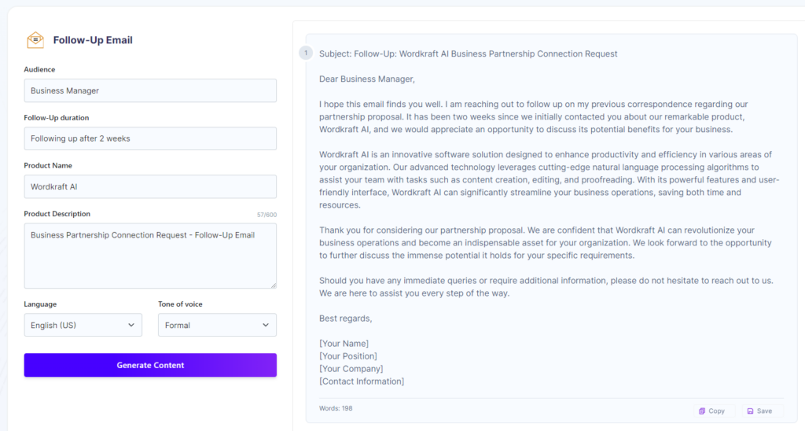Expand the Tone of voice Formal dropdown
805x431 pixels.
point(217,325)
